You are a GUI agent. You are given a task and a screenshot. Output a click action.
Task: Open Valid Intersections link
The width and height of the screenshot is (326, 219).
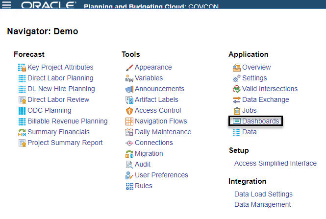pyautogui.click(x=270, y=89)
